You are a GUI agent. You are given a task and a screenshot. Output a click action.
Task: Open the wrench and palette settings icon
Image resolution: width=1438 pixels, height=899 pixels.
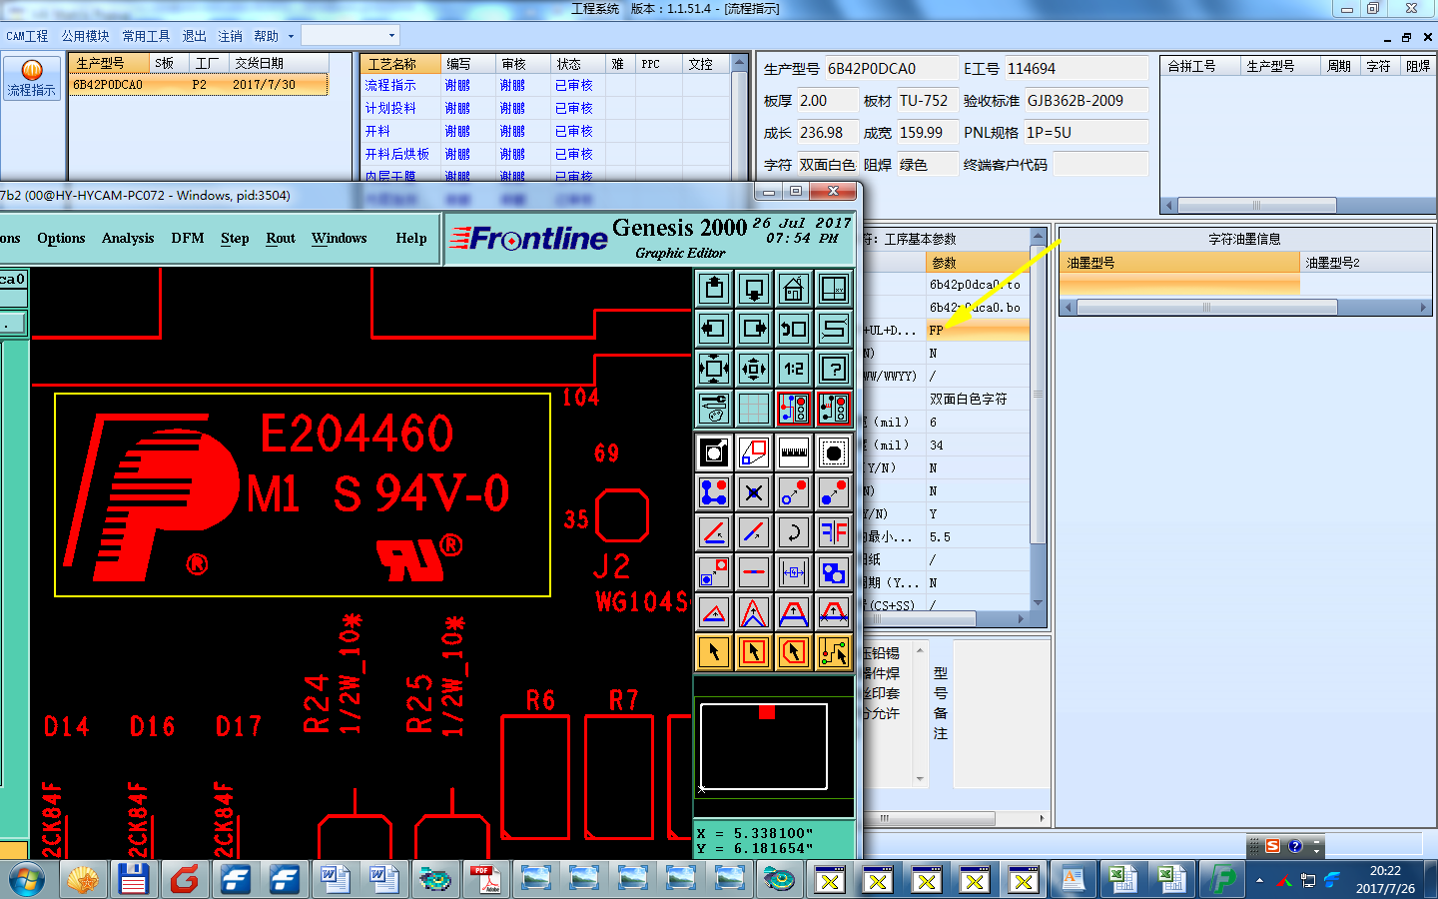pos(714,409)
